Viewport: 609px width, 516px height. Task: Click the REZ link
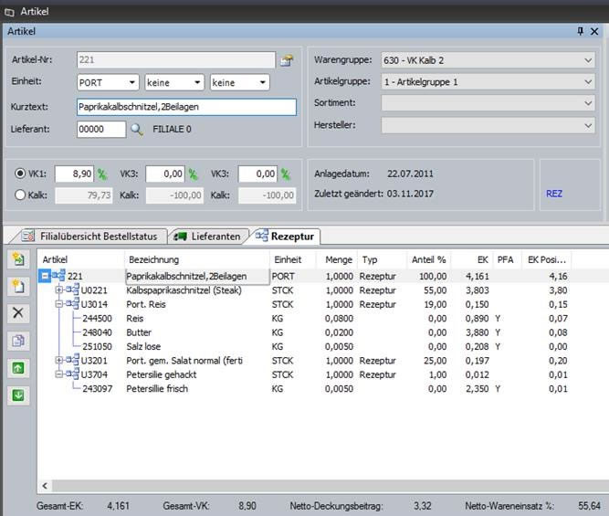click(x=554, y=194)
